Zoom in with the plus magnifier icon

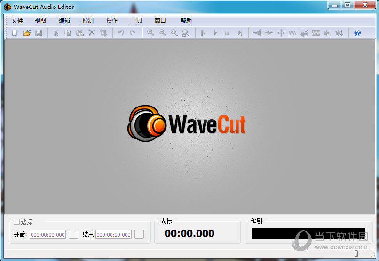150,33
